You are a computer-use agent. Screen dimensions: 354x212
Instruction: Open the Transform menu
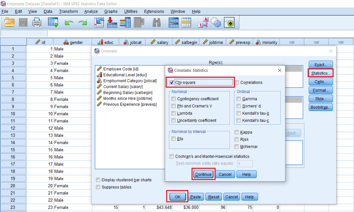[x=68, y=11]
